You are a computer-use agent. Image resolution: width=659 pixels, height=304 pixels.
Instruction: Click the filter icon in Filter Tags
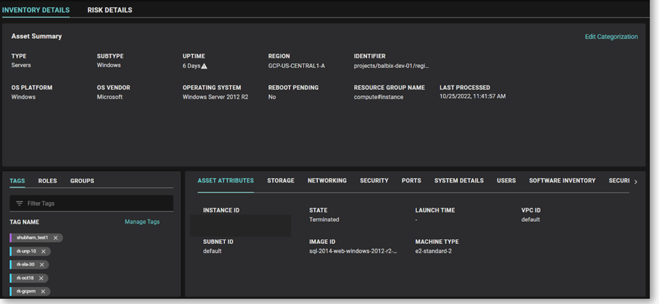(19, 204)
